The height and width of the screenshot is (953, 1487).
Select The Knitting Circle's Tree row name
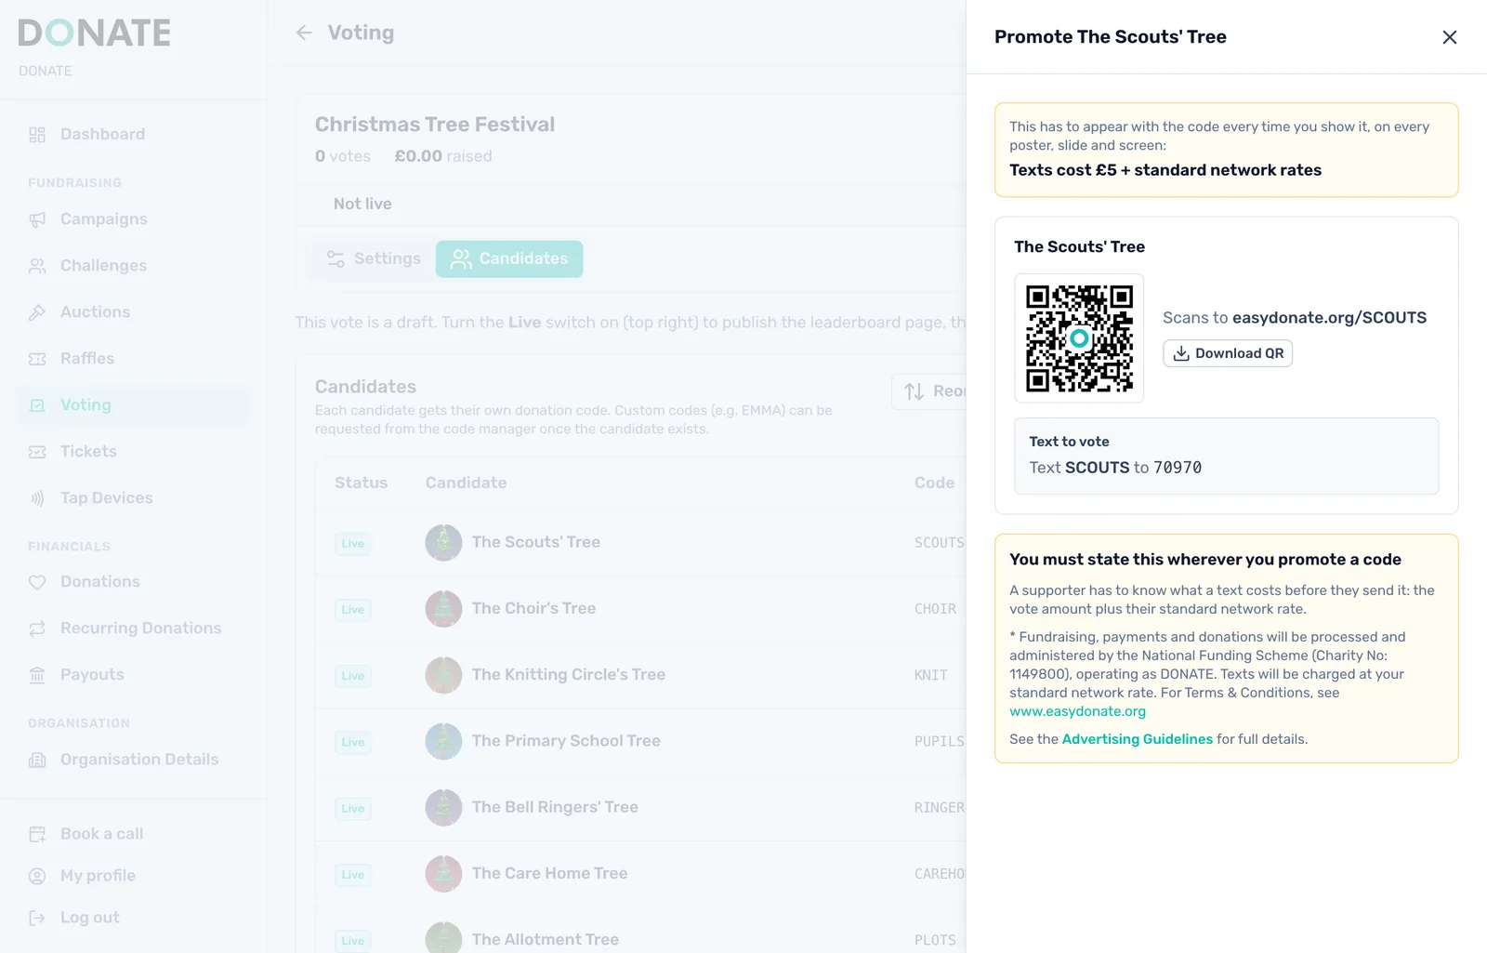pyautogui.click(x=568, y=674)
